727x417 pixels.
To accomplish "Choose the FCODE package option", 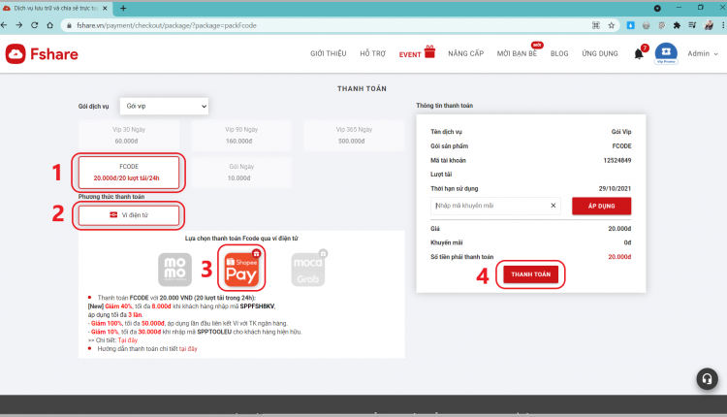I will click(x=128, y=172).
